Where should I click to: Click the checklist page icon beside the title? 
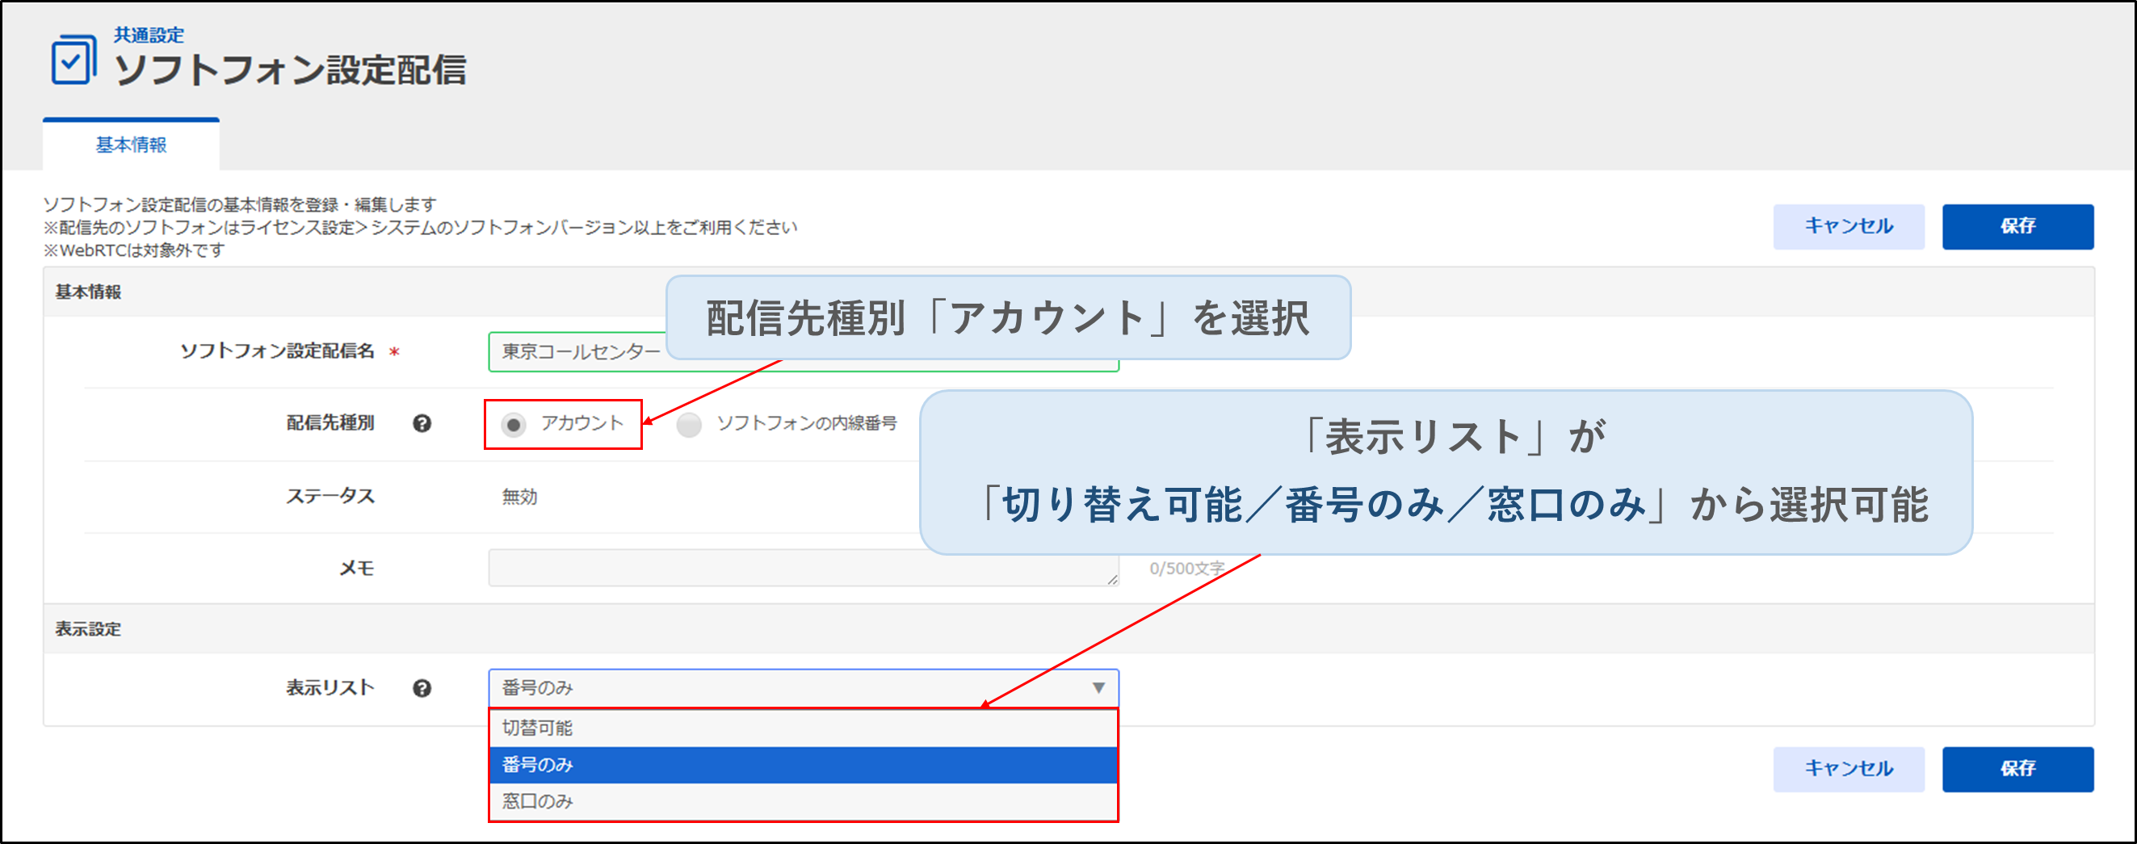pos(73,60)
